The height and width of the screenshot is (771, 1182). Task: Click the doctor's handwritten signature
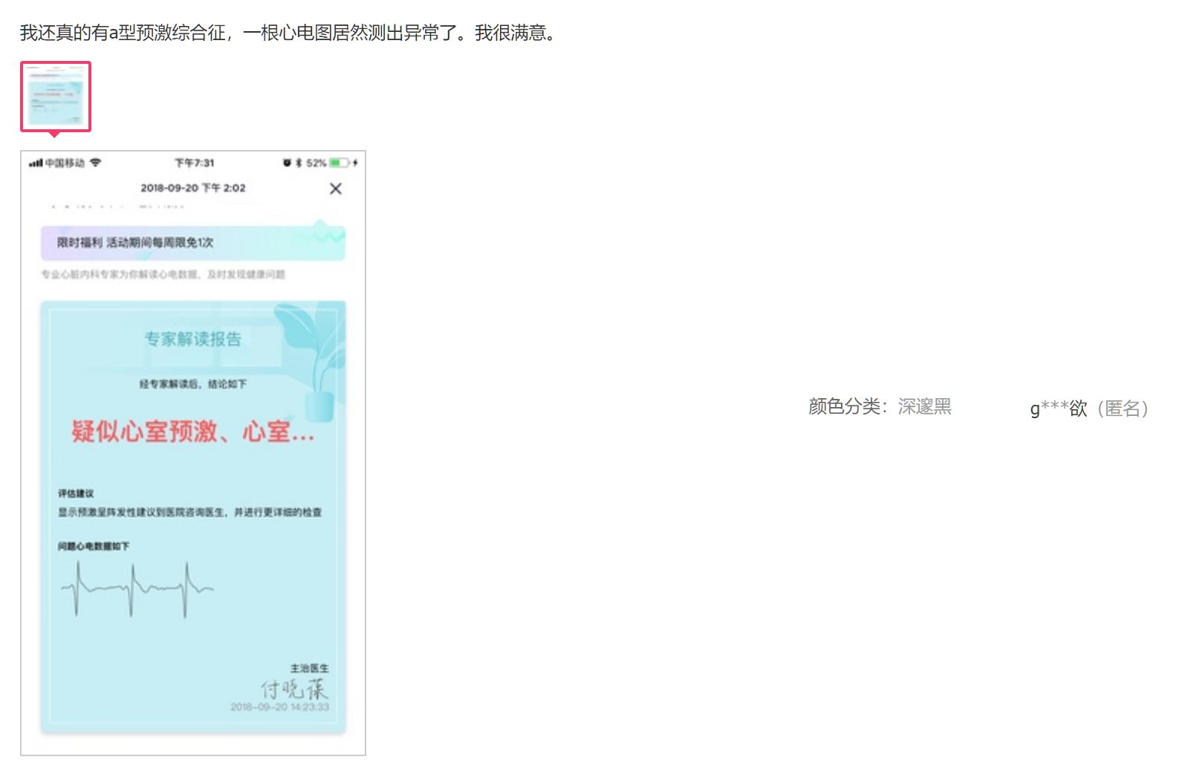point(294,689)
